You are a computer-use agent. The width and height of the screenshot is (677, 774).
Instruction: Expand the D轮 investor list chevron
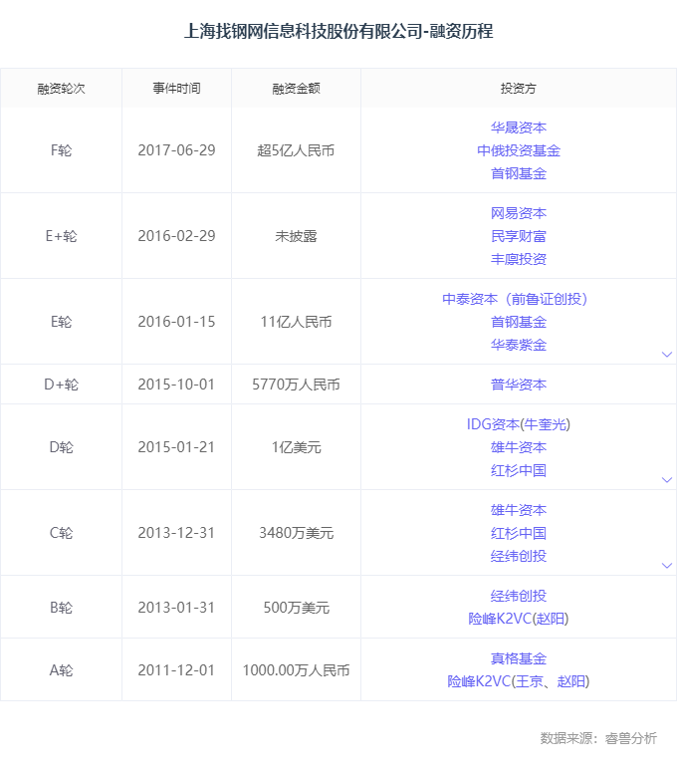(667, 480)
